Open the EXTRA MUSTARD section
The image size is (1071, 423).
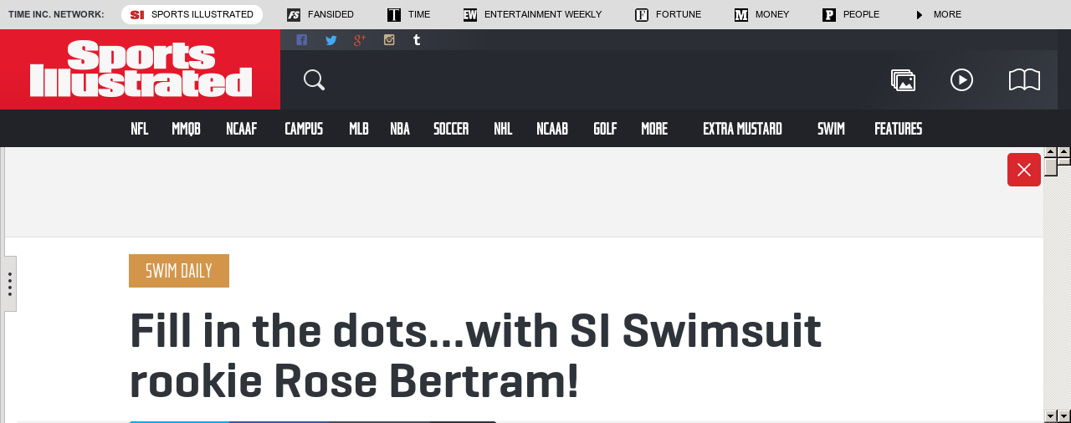742,129
